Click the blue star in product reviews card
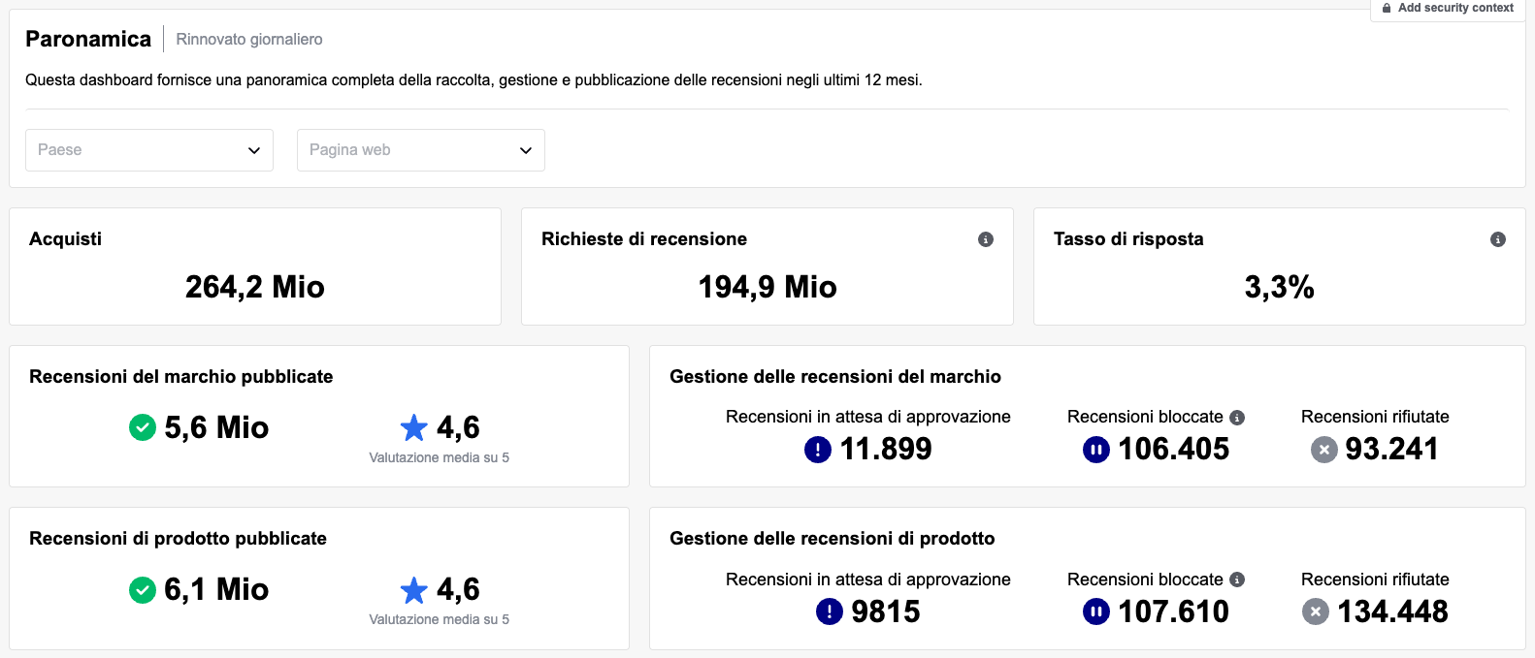The image size is (1535, 658). [414, 589]
